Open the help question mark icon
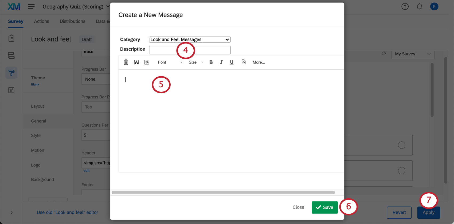454x224 pixels. (x=405, y=6)
